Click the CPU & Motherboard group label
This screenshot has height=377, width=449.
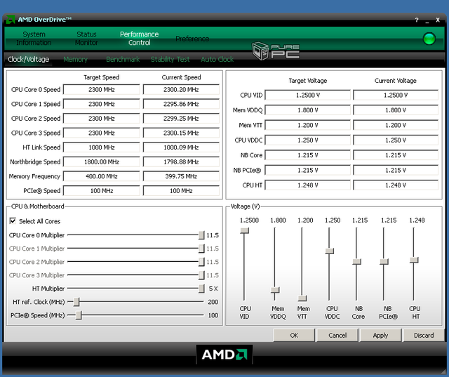tap(37, 206)
